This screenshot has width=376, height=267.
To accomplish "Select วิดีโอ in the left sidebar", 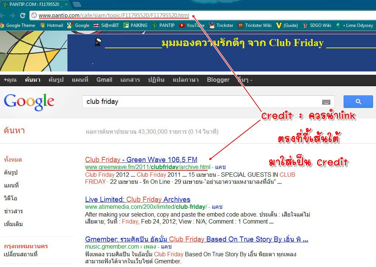I will [11, 199].
